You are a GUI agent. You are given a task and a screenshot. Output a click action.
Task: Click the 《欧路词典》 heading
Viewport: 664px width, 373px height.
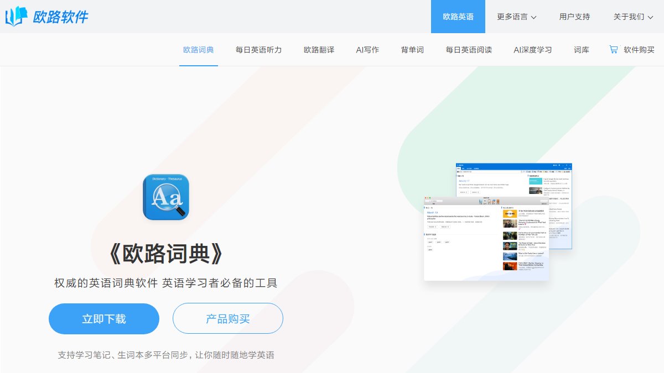(166, 254)
